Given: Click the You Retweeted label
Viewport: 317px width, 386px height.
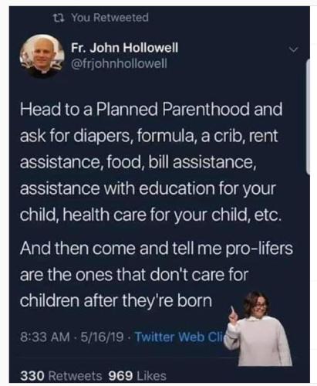Looking at the screenshot, I should 110,18.
